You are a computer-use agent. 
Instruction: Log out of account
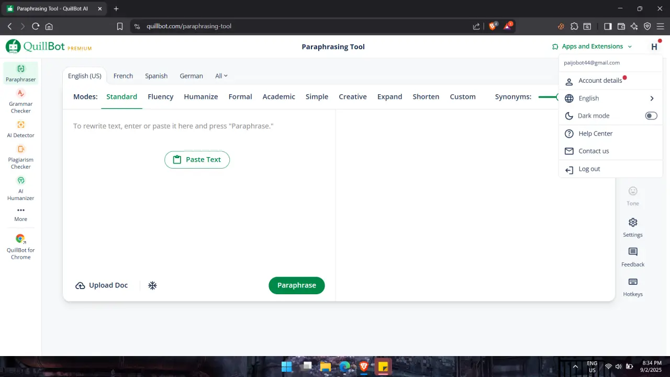610,169
